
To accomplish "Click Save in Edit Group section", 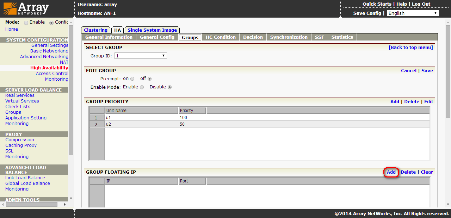I will 427,70.
